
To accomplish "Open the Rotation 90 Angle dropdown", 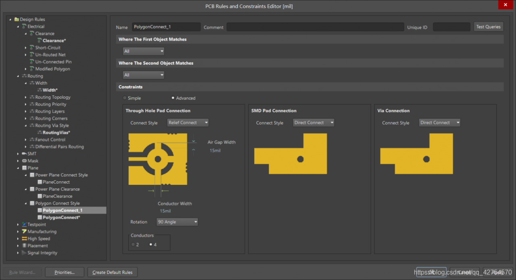I will (177, 222).
